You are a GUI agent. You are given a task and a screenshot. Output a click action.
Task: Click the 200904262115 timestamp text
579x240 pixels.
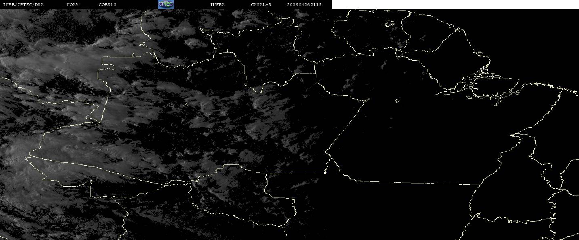[x=304, y=4]
